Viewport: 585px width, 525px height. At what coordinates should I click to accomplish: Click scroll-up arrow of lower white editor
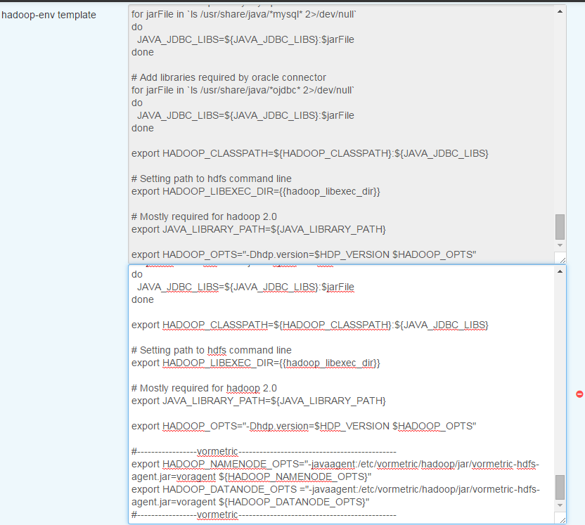pyautogui.click(x=560, y=271)
